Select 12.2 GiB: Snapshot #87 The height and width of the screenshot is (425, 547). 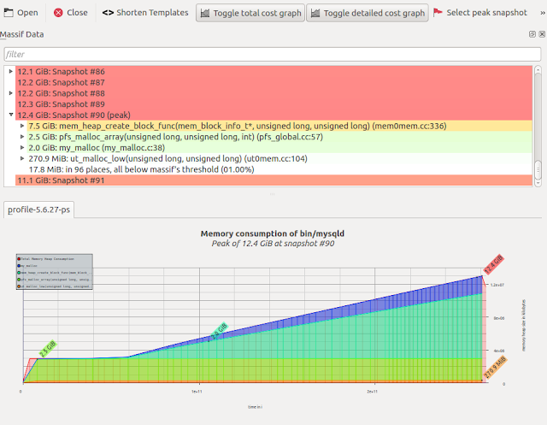[x=273, y=82]
